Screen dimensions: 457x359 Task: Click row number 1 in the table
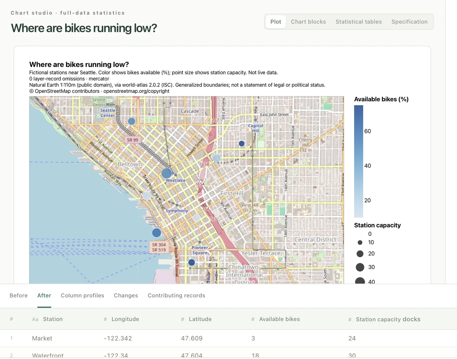click(11, 338)
